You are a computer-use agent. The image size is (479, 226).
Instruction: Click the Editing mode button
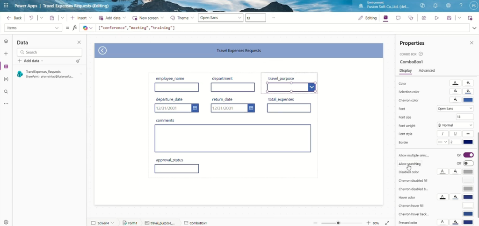[368, 18]
